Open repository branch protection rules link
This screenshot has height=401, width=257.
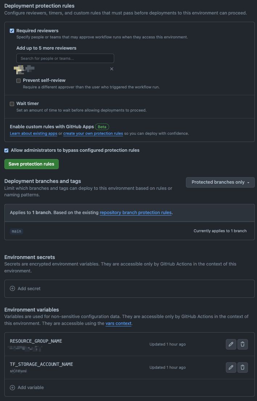coord(136,213)
